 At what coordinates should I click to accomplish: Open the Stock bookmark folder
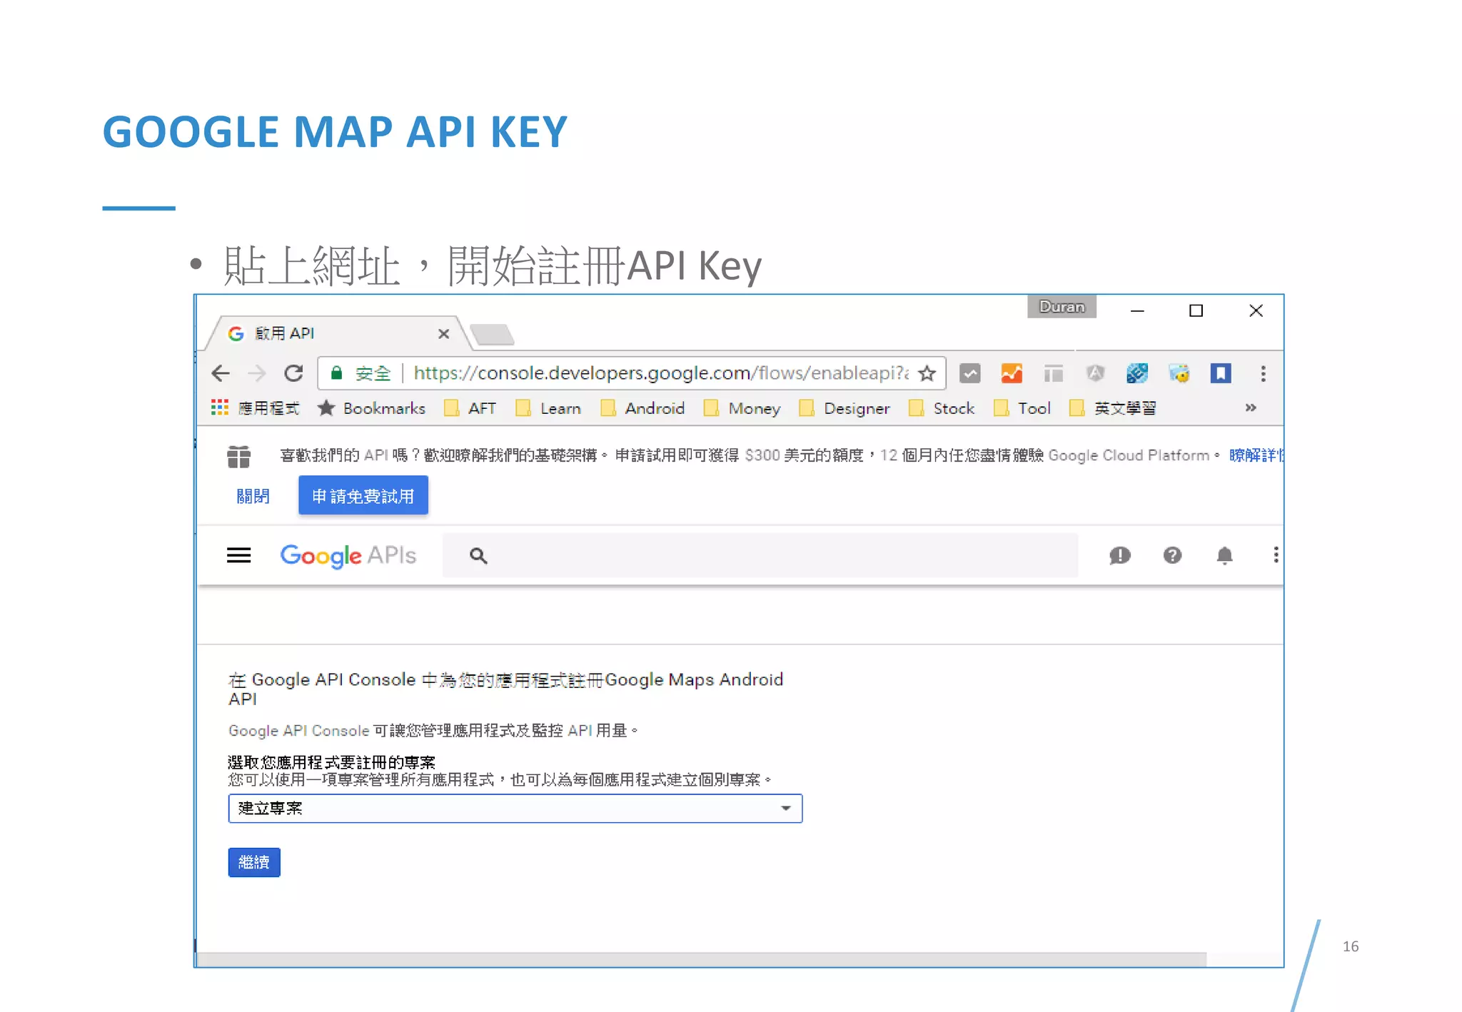tap(942, 408)
